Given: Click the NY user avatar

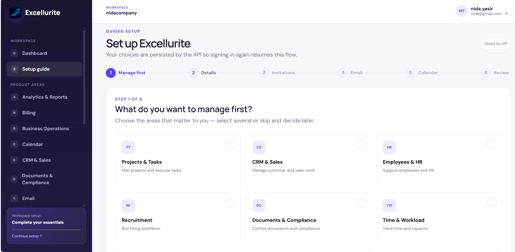Looking at the screenshot, I should [x=461, y=11].
